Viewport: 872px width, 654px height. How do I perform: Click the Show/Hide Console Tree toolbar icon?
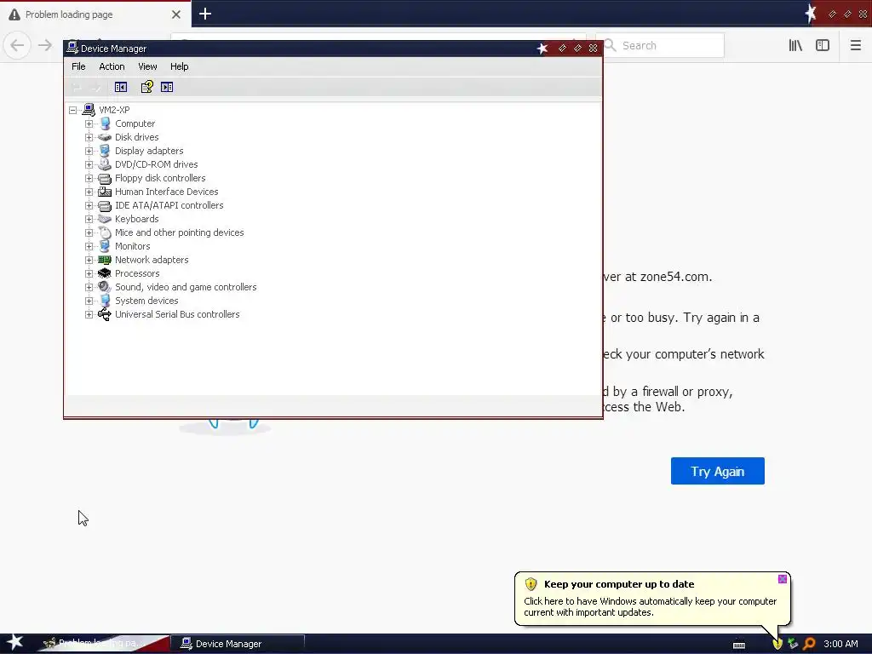tap(121, 87)
